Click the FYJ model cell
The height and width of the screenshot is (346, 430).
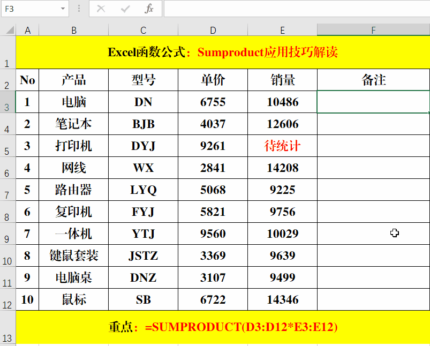(x=143, y=212)
